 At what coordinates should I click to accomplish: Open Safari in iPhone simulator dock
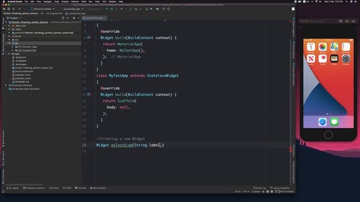click(322, 122)
